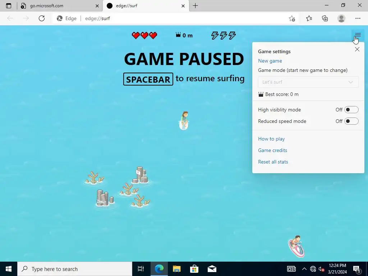Viewport: 368px width, 276px height.
Task: Open the notification center icon
Action: (357, 269)
